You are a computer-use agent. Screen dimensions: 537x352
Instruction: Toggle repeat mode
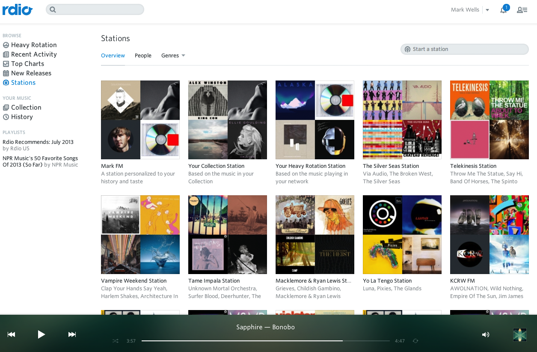point(415,341)
